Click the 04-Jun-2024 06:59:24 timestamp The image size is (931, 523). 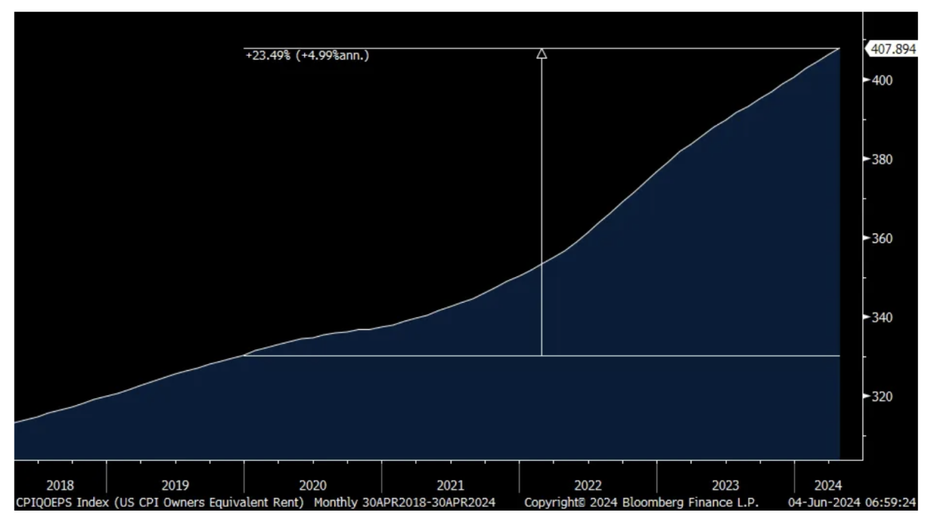[x=853, y=502]
